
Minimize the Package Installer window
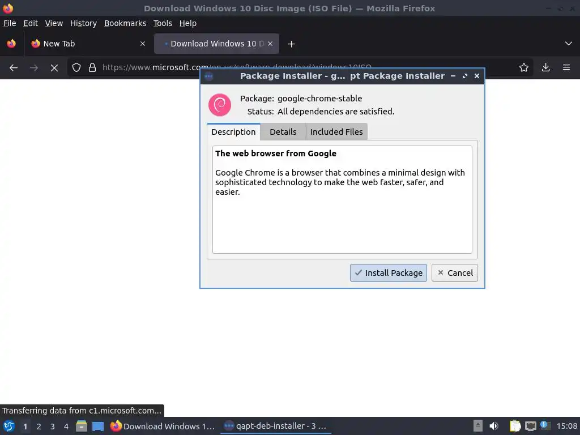tap(453, 76)
